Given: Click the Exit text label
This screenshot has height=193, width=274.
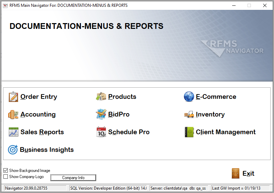Looking at the screenshot, I should point(248,173).
